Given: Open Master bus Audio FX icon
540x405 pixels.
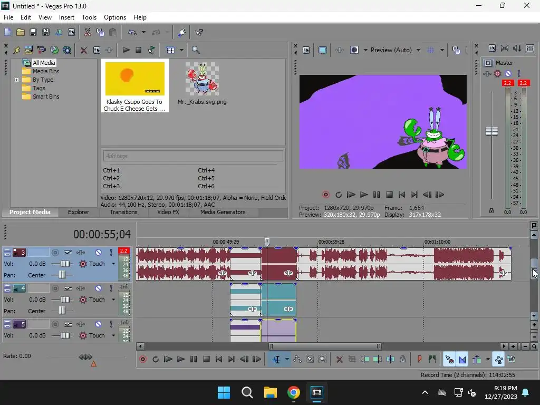Looking at the screenshot, I should tap(487, 73).
